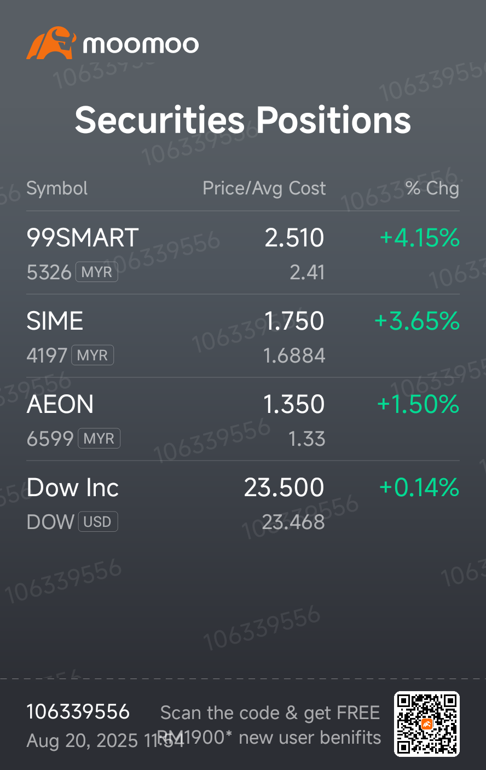
Task: Open the SIME stock name
Action: pos(55,320)
